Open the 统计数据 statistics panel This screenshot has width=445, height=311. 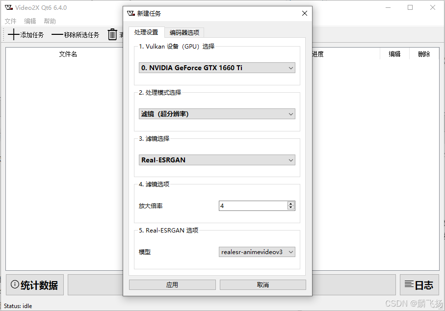[35, 285]
